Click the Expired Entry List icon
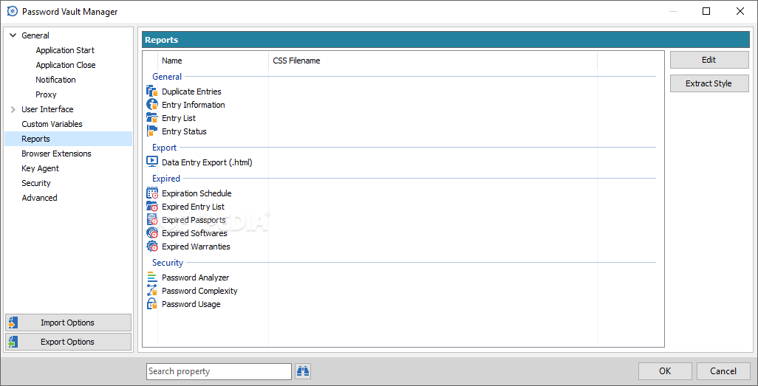The width and height of the screenshot is (758, 386). click(x=151, y=207)
